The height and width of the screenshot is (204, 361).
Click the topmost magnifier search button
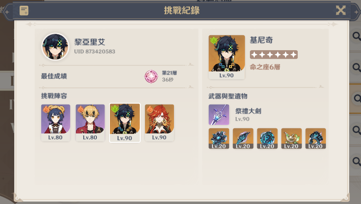[357, 36]
